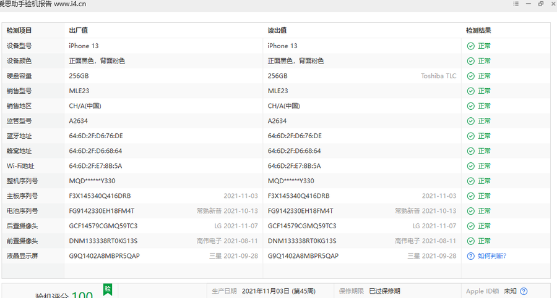Screen dimensions: 557x298
Task: Click the question icon in LCD screen row
Action: point(470,256)
